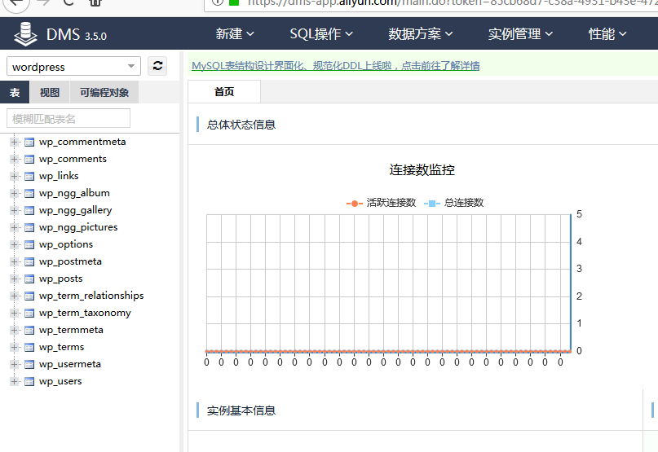
Task: Click the table icon beside wp_usermeta
Action: click(x=29, y=364)
